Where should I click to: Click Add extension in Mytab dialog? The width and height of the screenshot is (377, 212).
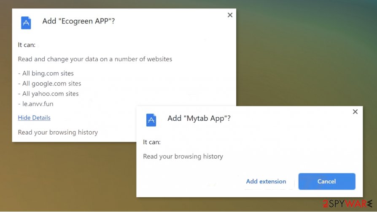(x=266, y=181)
